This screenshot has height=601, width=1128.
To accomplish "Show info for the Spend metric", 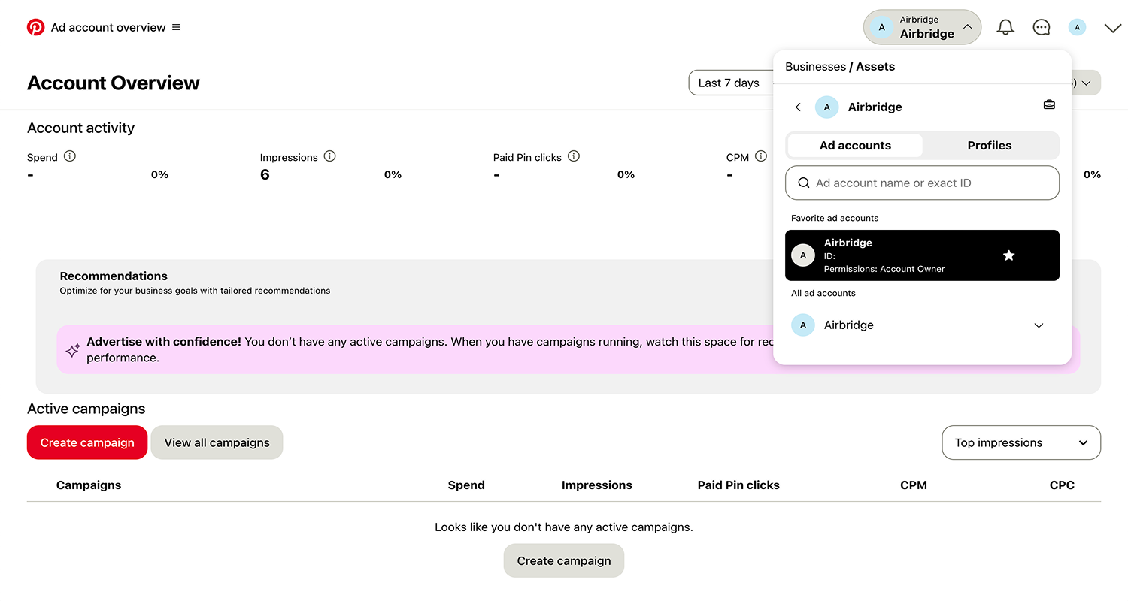I will tap(70, 156).
